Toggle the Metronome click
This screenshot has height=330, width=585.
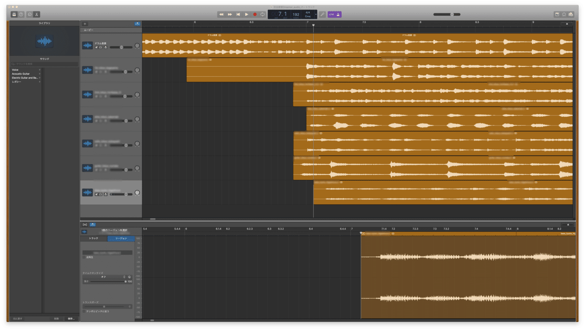point(338,15)
